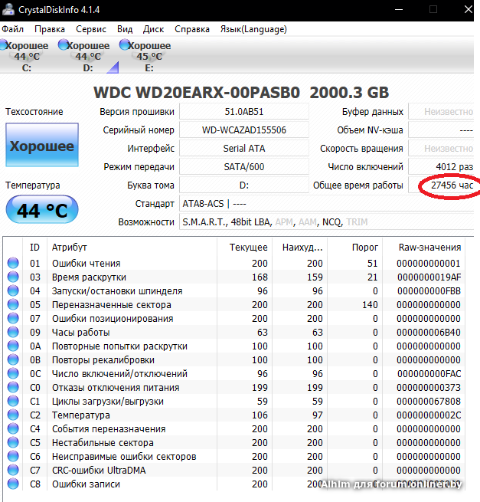Select drive D: disk tab
This screenshot has height=502, width=480.
tap(87, 57)
